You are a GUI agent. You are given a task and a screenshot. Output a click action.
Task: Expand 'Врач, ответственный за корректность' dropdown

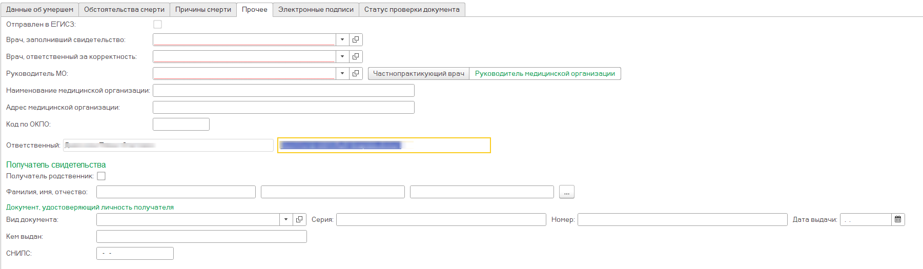click(342, 57)
